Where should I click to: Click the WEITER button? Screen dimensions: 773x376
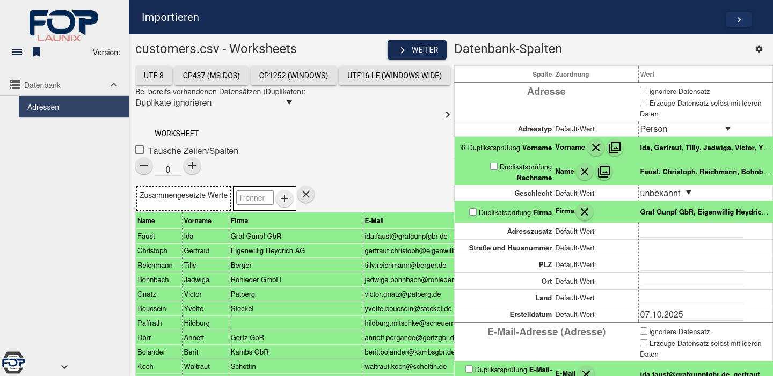pyautogui.click(x=417, y=50)
